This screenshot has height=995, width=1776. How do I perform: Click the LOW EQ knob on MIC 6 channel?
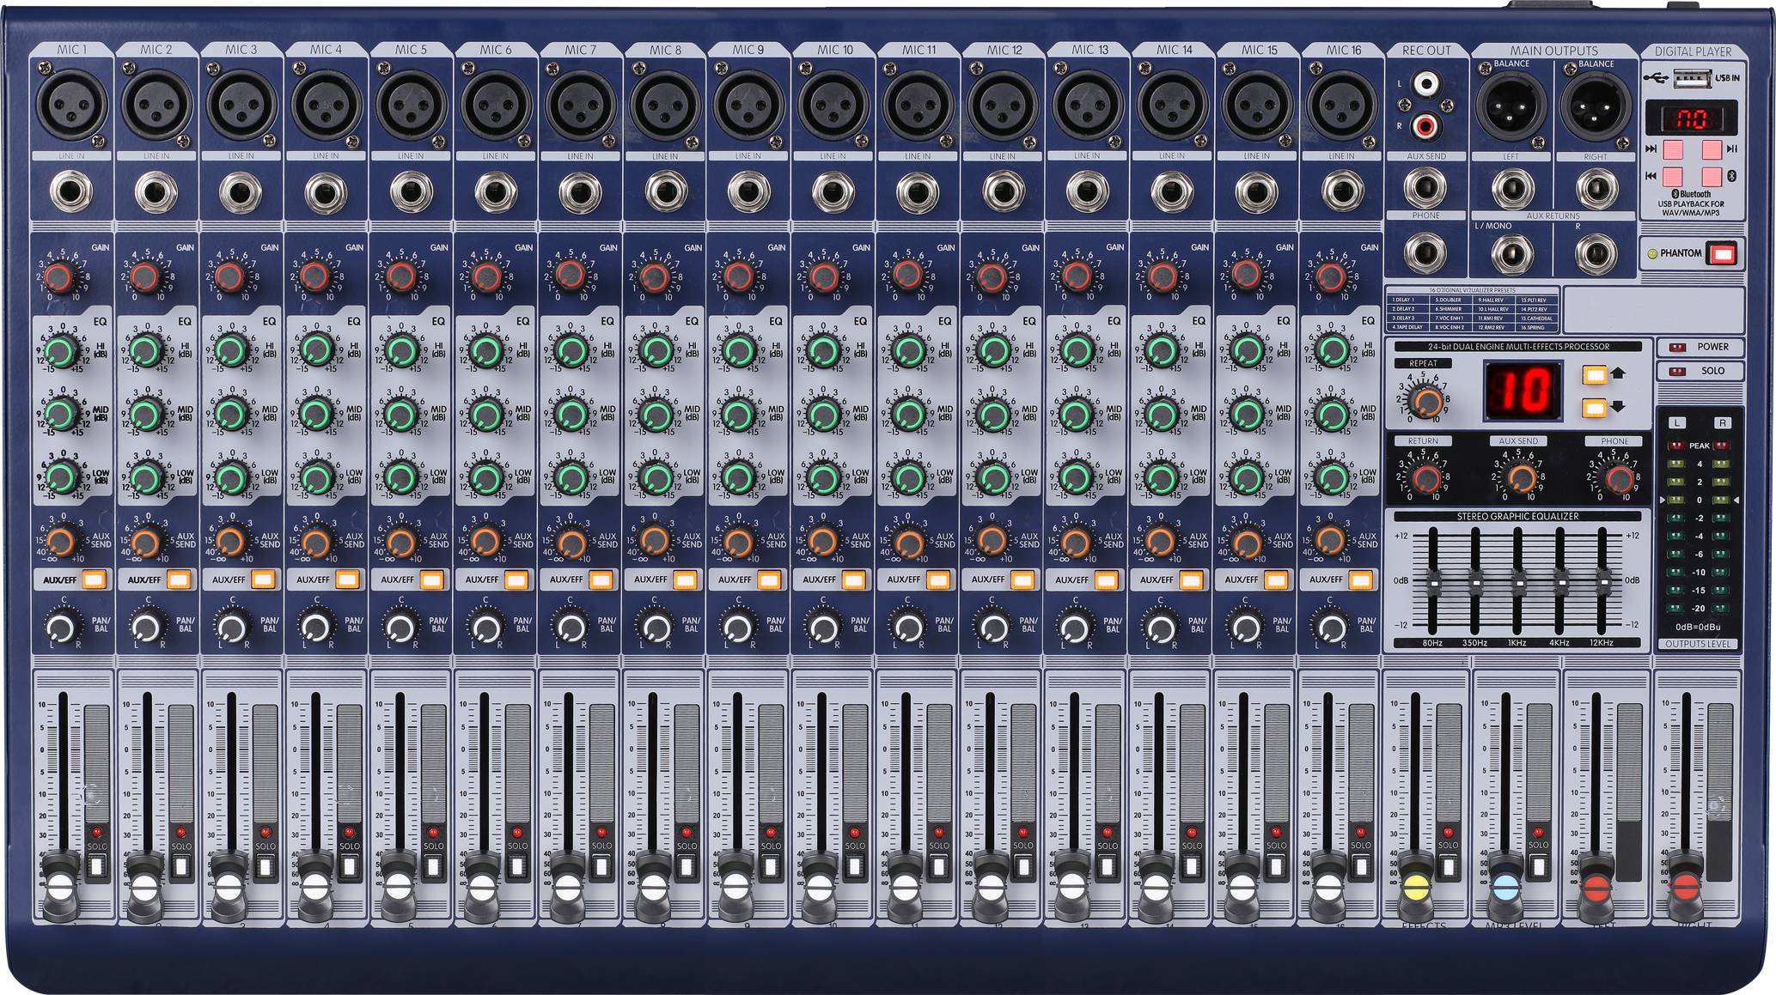click(x=485, y=478)
